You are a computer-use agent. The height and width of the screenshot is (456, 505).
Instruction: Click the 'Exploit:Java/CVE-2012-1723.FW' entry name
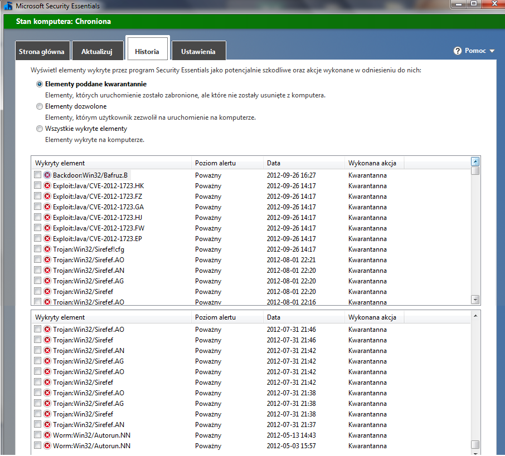[x=99, y=228]
